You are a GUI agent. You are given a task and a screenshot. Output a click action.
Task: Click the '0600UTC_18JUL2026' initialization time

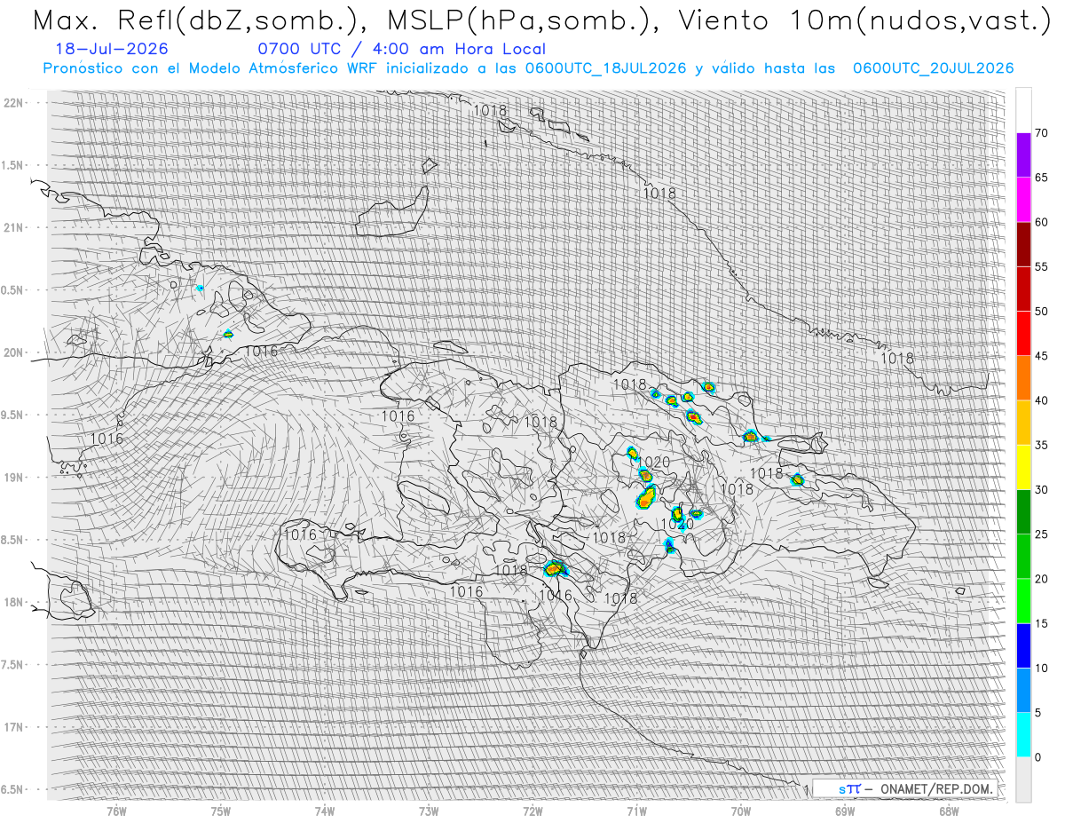605,68
